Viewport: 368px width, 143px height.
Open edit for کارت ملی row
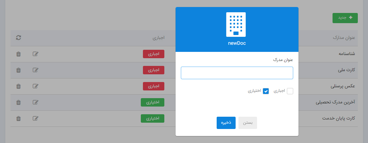(x=35, y=70)
